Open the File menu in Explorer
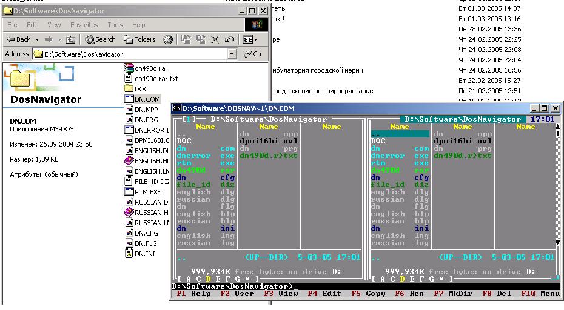The width and height of the screenshot is (564, 310). coord(12,25)
